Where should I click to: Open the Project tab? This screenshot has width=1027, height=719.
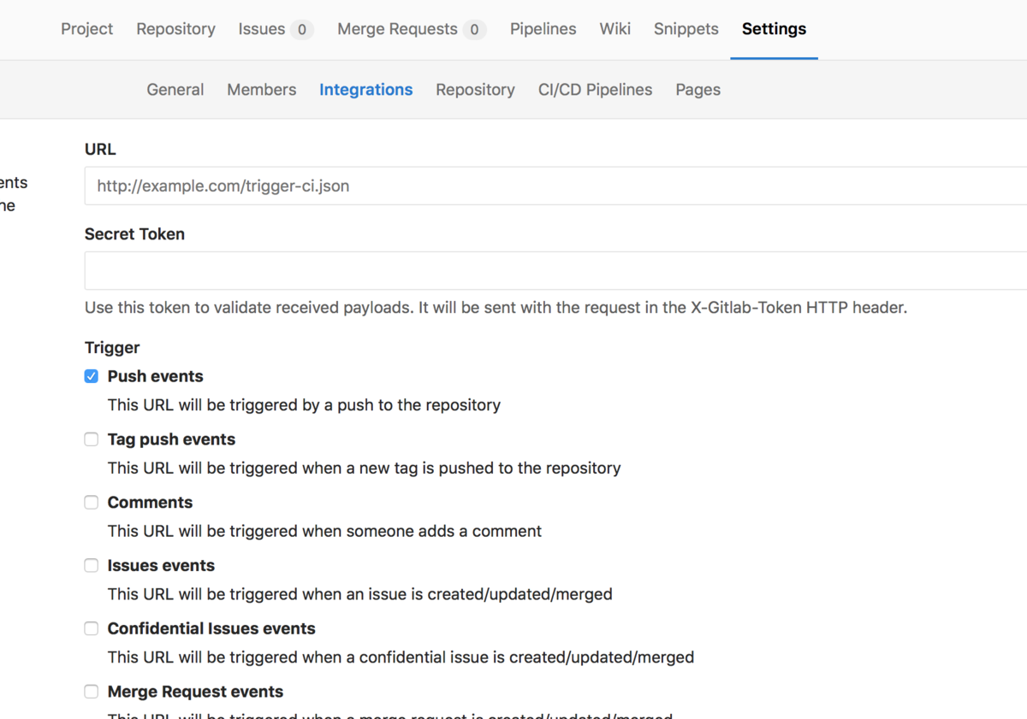[x=86, y=29]
